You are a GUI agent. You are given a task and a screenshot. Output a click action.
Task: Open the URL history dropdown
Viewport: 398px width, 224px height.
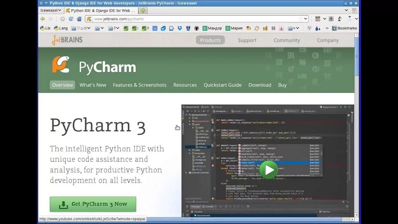tap(306, 19)
